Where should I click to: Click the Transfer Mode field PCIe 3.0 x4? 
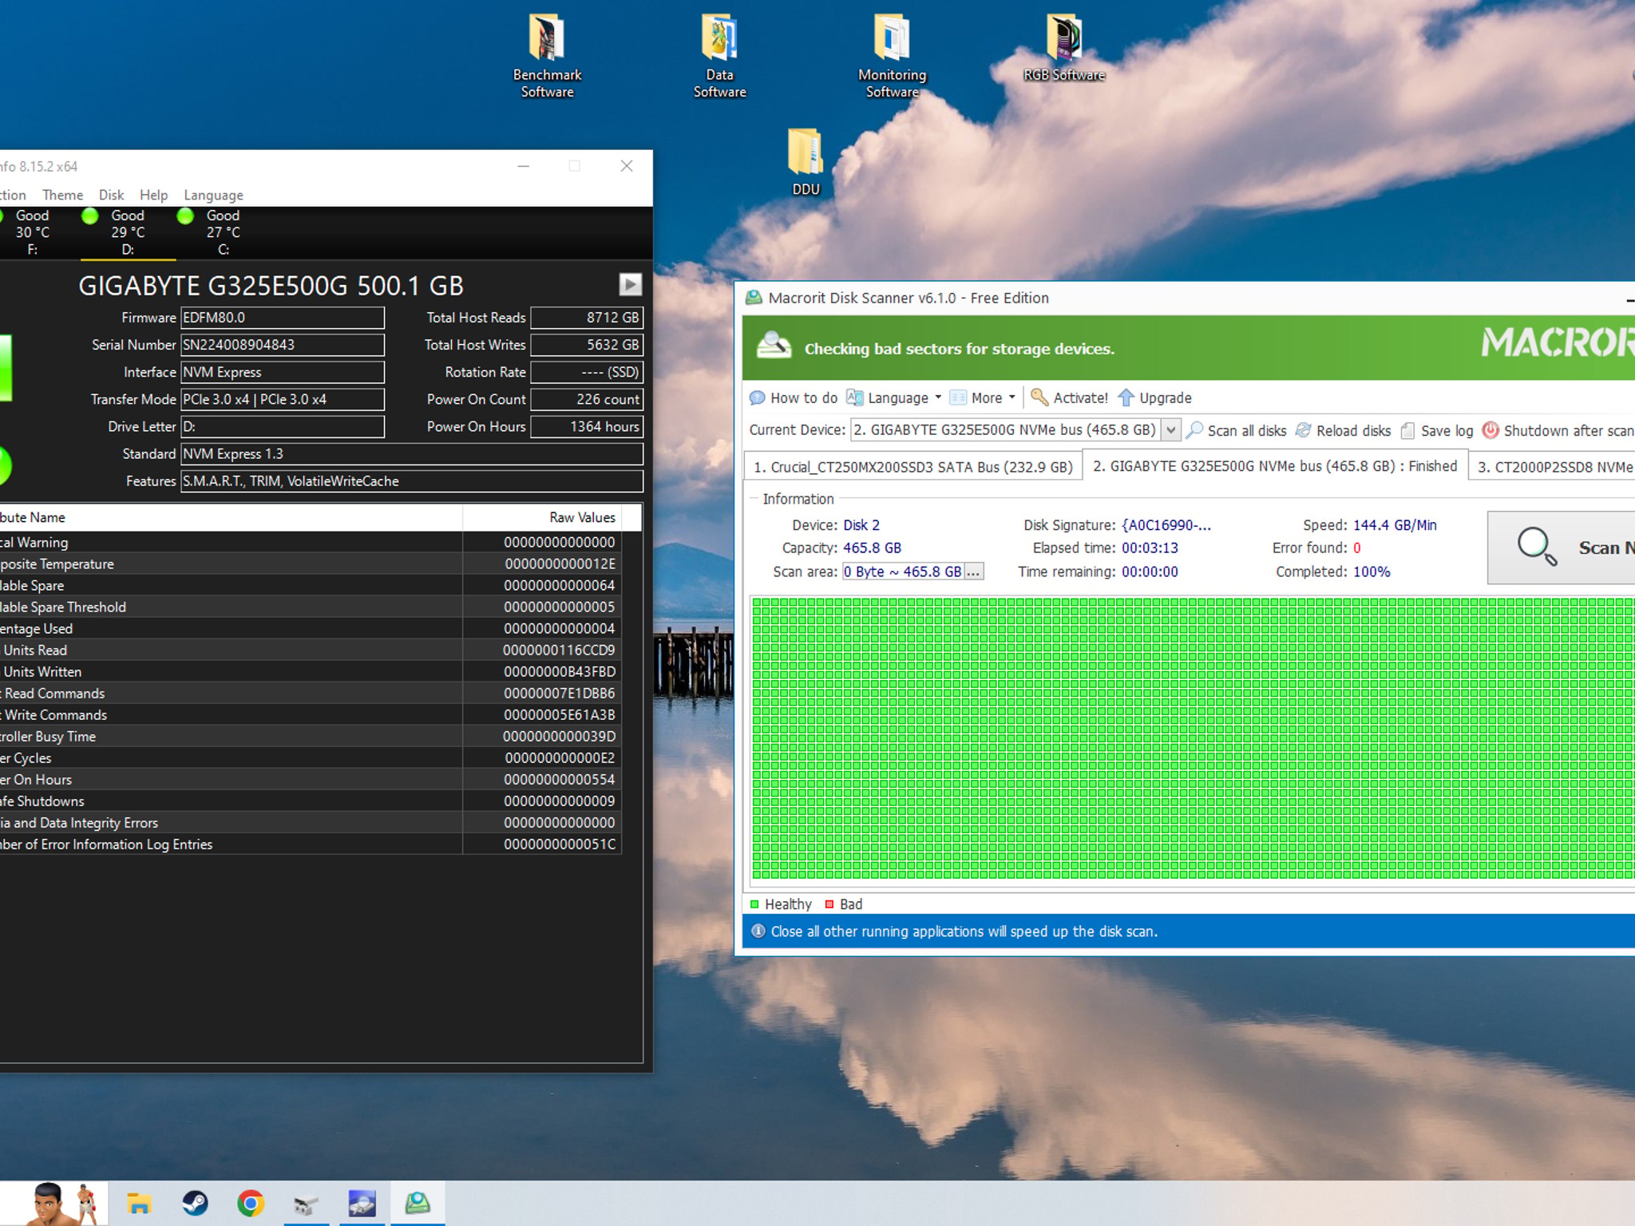283,399
